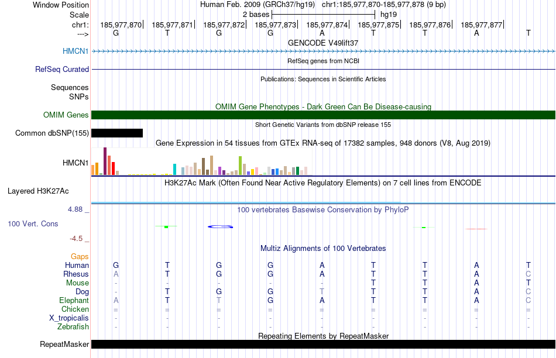
Task: Click the GTEx Gene Expression track title
Action: (323, 143)
